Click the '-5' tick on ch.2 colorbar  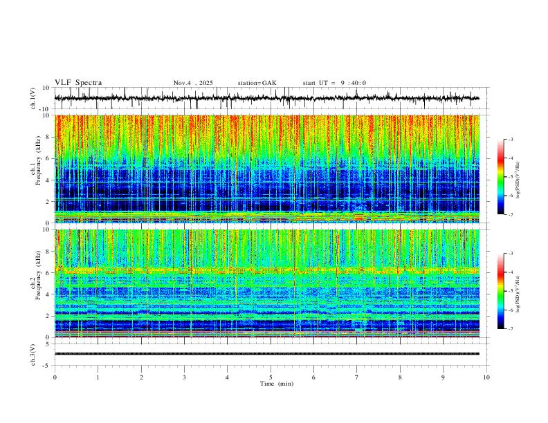[511, 291]
